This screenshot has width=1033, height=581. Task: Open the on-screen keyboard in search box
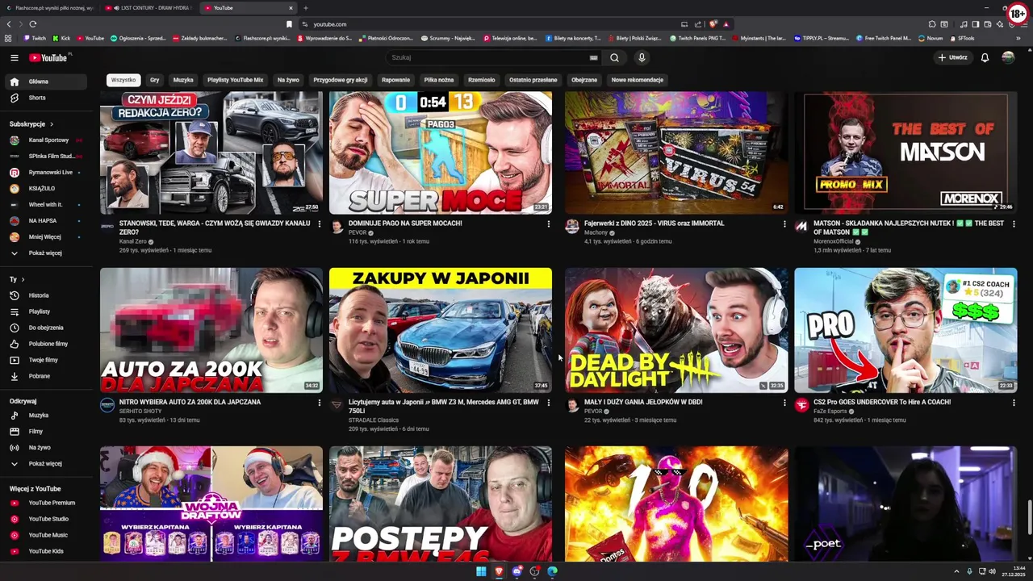594,58
